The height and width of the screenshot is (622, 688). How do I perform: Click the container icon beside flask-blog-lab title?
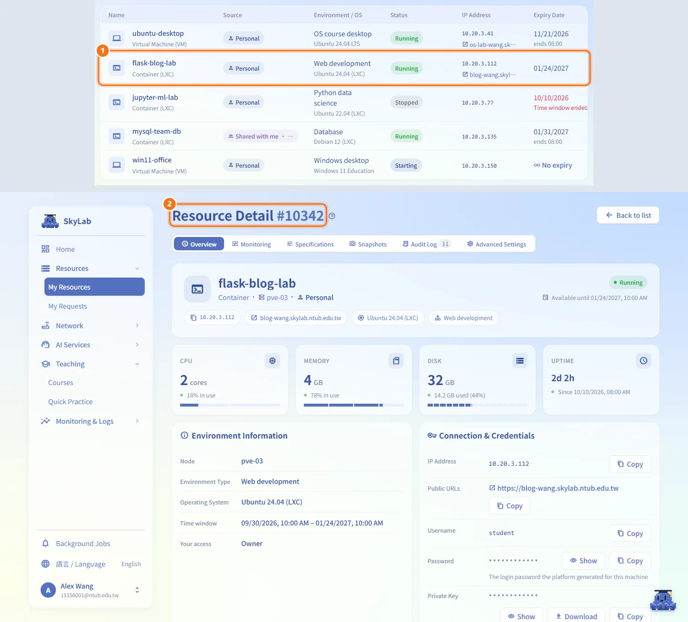tap(197, 289)
